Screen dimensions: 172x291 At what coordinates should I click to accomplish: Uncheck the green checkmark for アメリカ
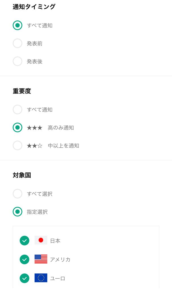pyautogui.click(x=24, y=259)
